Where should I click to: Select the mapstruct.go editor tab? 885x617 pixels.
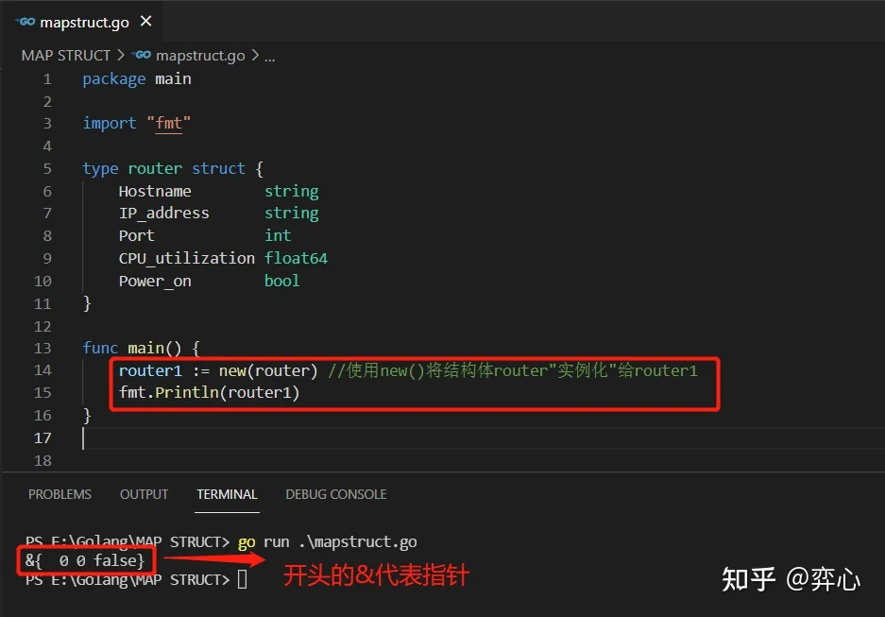[82, 22]
